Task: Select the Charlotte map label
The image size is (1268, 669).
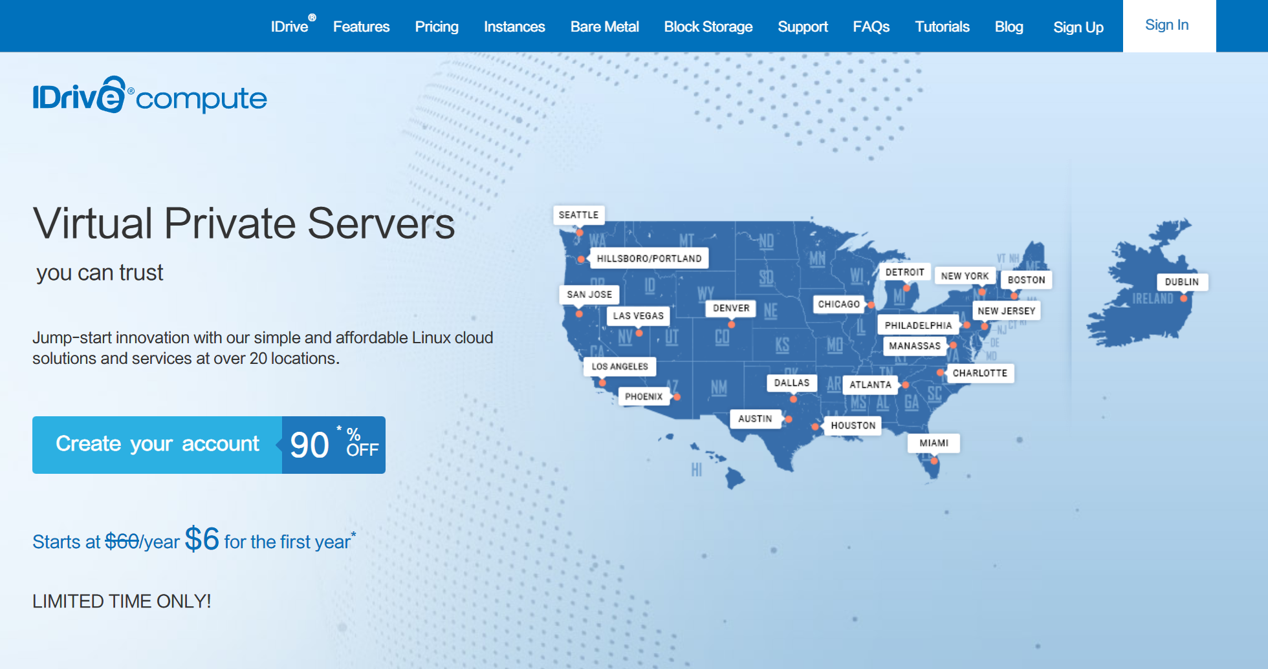Action: (979, 373)
